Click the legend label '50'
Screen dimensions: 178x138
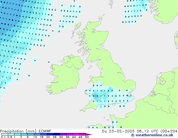pyautogui.click(x=87, y=137)
